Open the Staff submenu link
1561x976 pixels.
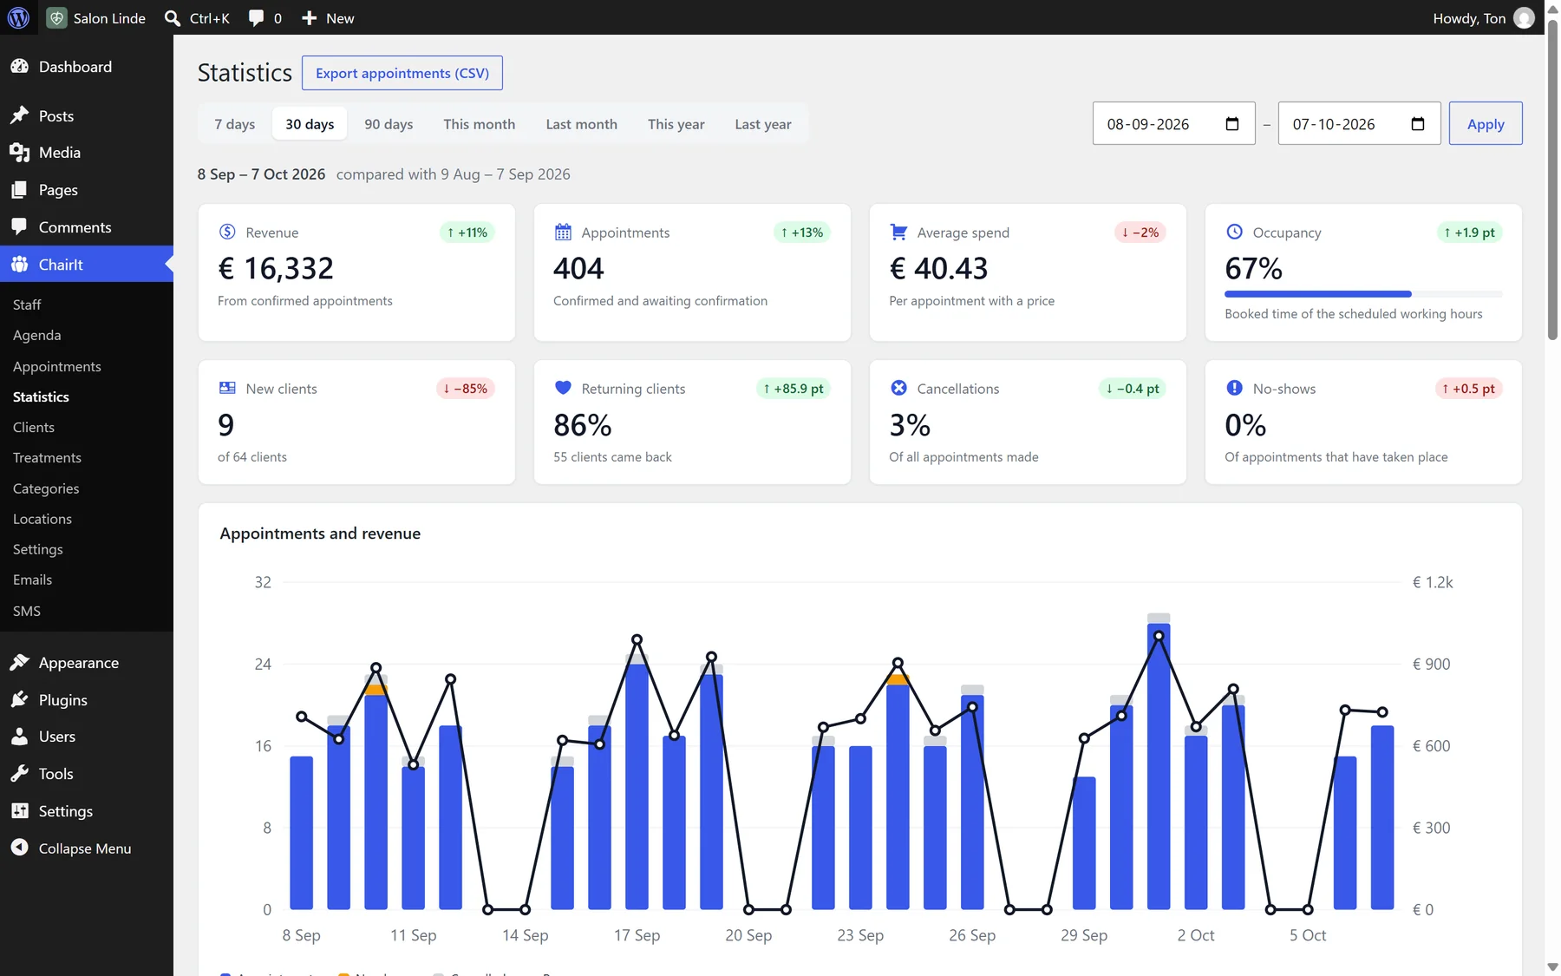(27, 305)
